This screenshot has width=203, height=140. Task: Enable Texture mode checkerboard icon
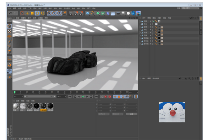[9, 31]
